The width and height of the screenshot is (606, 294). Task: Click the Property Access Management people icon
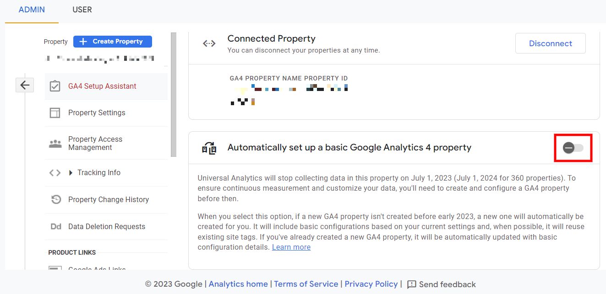coord(55,144)
